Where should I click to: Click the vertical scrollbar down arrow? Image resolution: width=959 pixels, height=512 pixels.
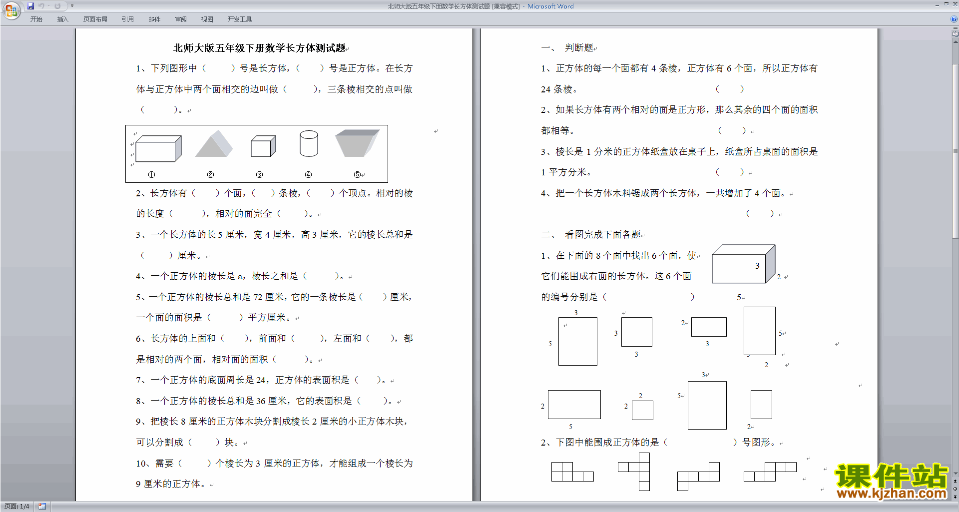(956, 474)
